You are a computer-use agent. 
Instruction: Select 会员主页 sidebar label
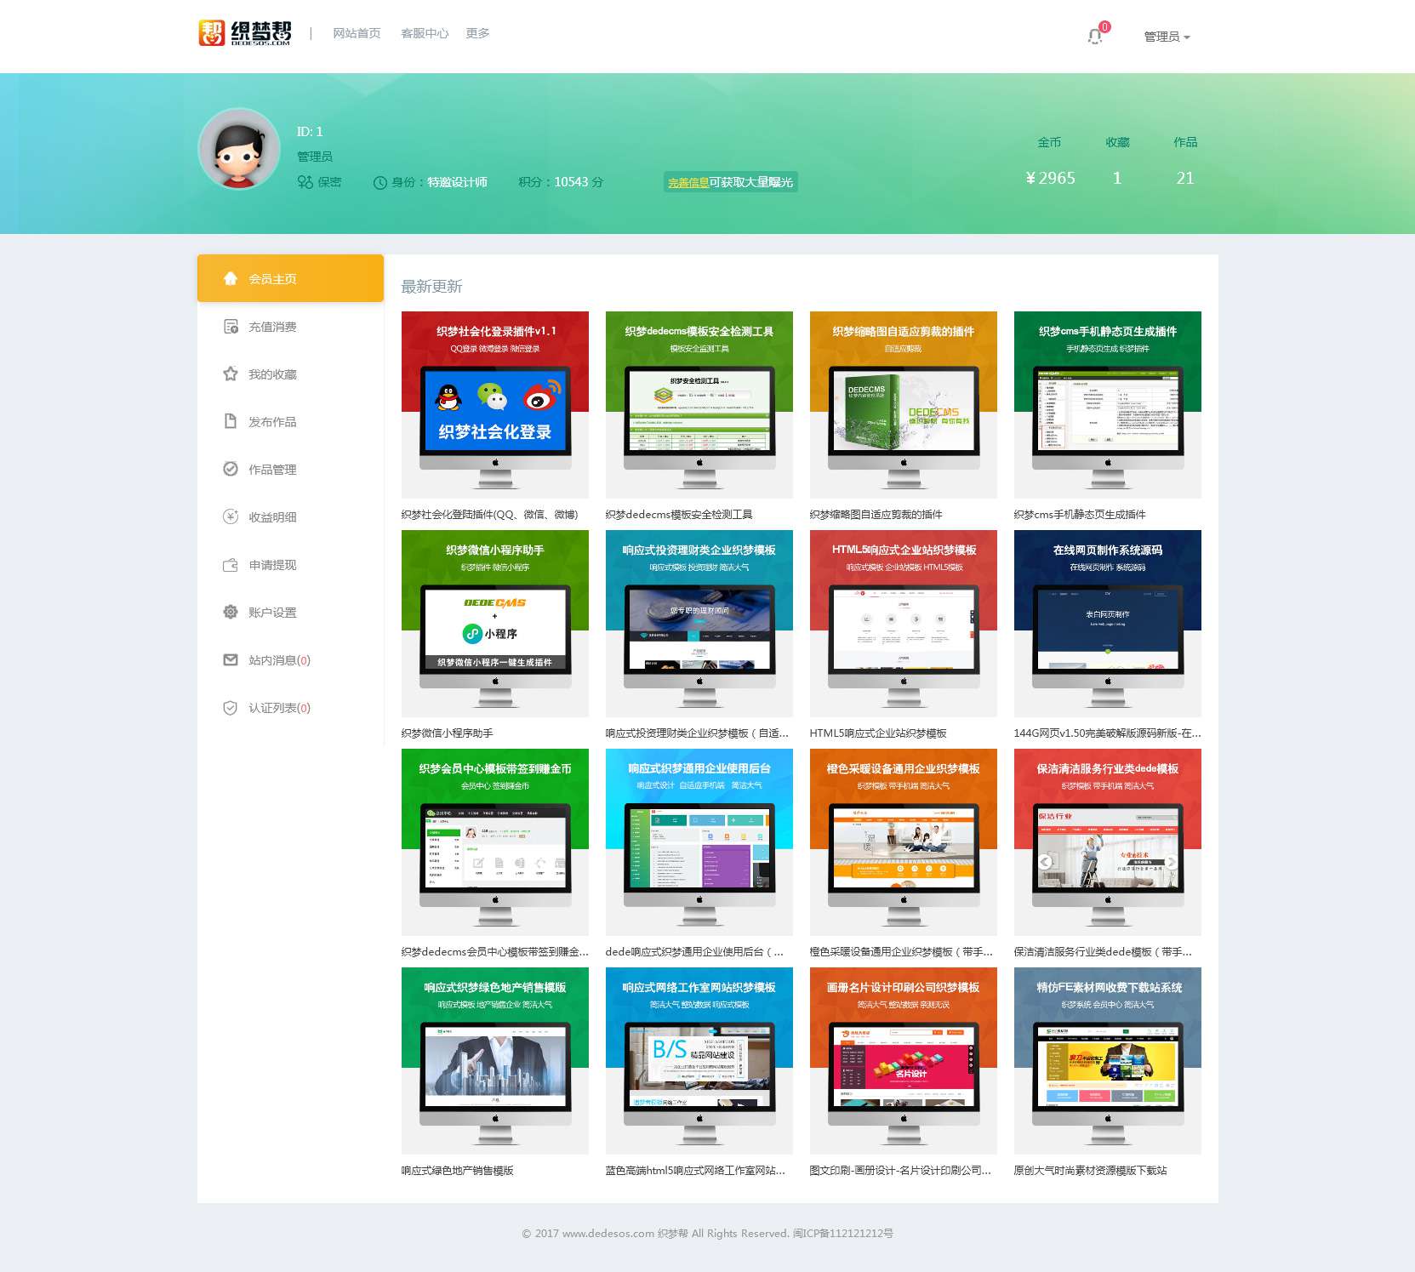(x=272, y=279)
